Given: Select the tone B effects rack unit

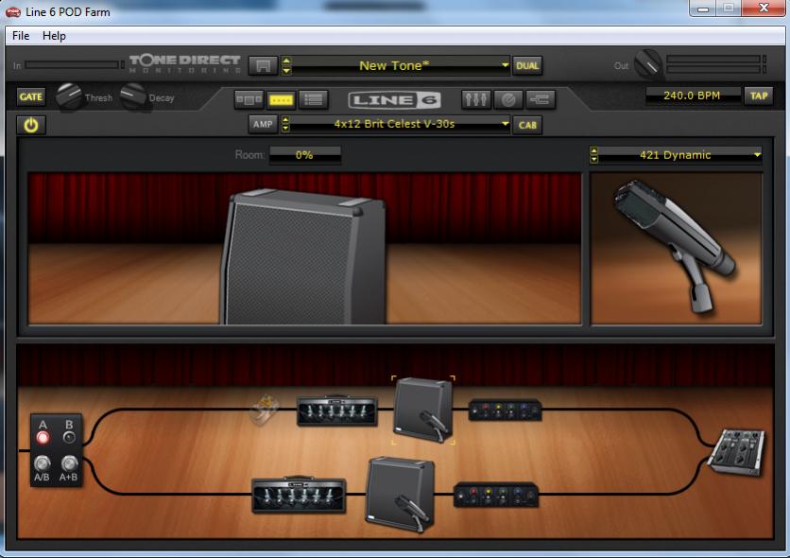Looking at the screenshot, I should 496,495.
